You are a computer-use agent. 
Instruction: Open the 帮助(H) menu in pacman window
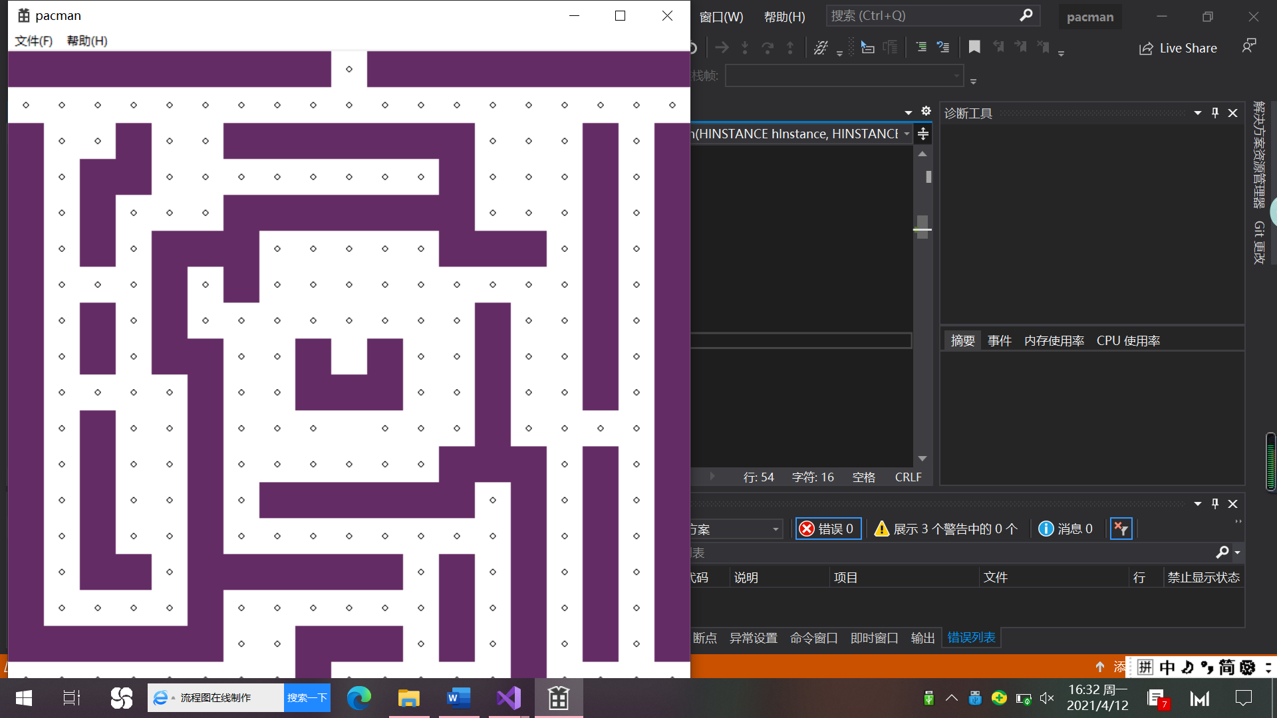(87, 41)
